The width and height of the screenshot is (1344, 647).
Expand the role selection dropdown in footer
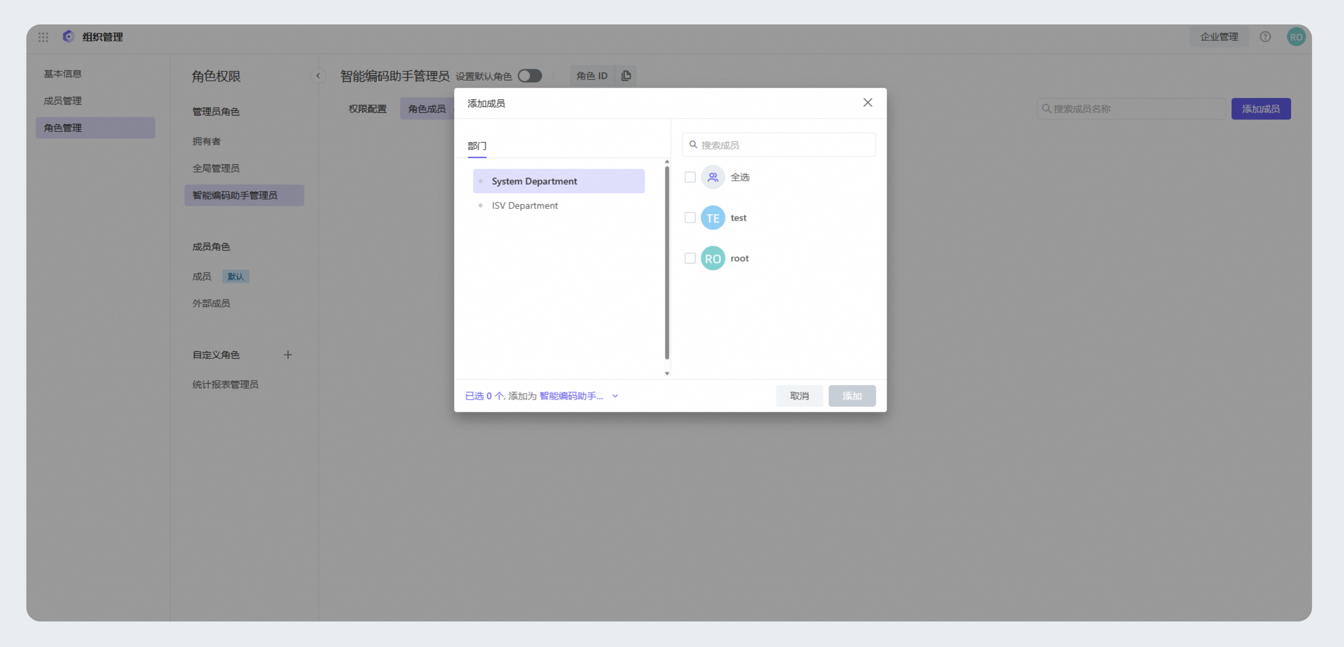pyautogui.click(x=615, y=396)
